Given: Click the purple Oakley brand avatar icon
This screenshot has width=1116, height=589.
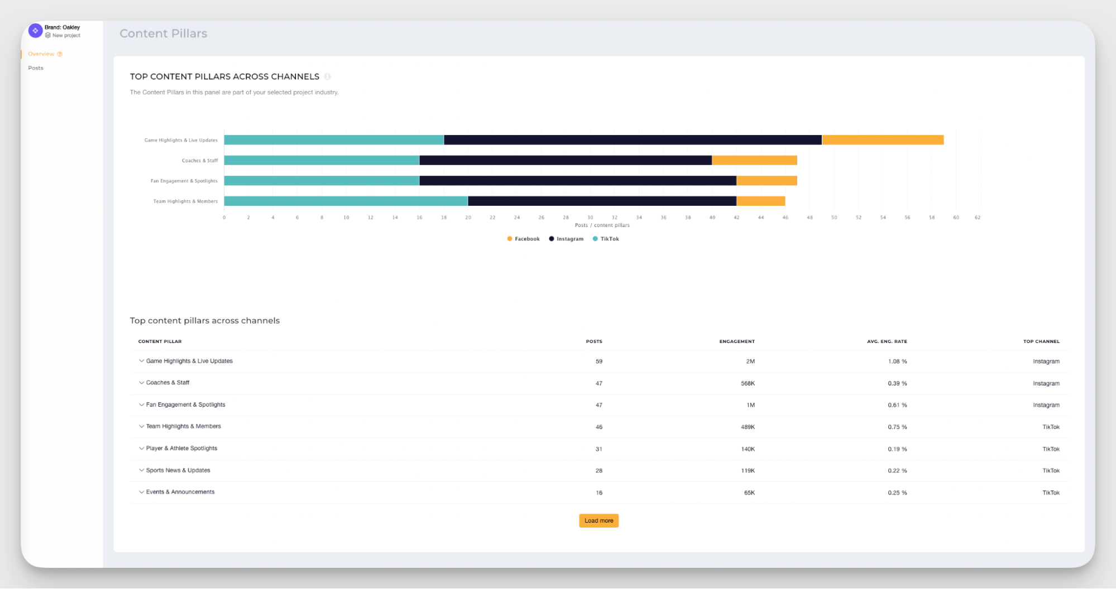Looking at the screenshot, I should point(35,30).
